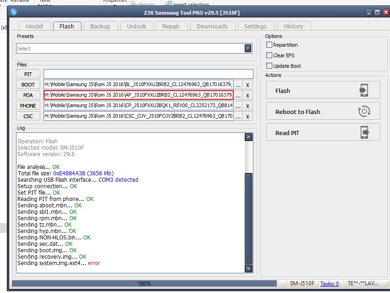Browse for PDA file using ellipsis button
Viewport: 390px width, 293px height.
(238, 95)
